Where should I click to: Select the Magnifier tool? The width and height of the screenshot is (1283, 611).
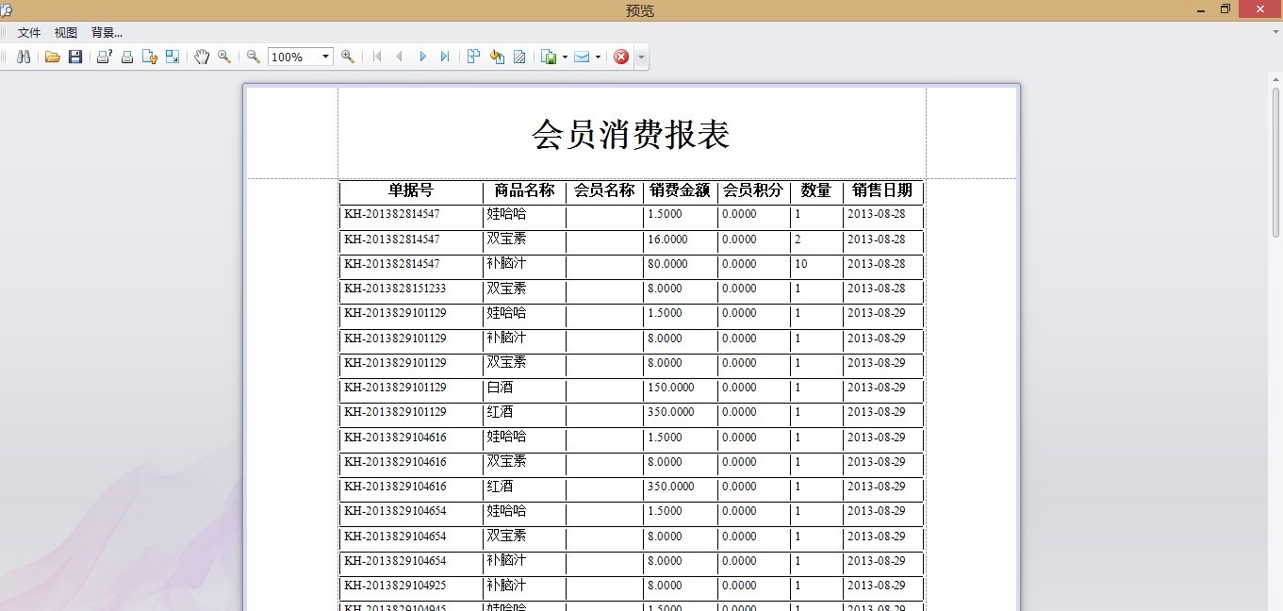(224, 57)
